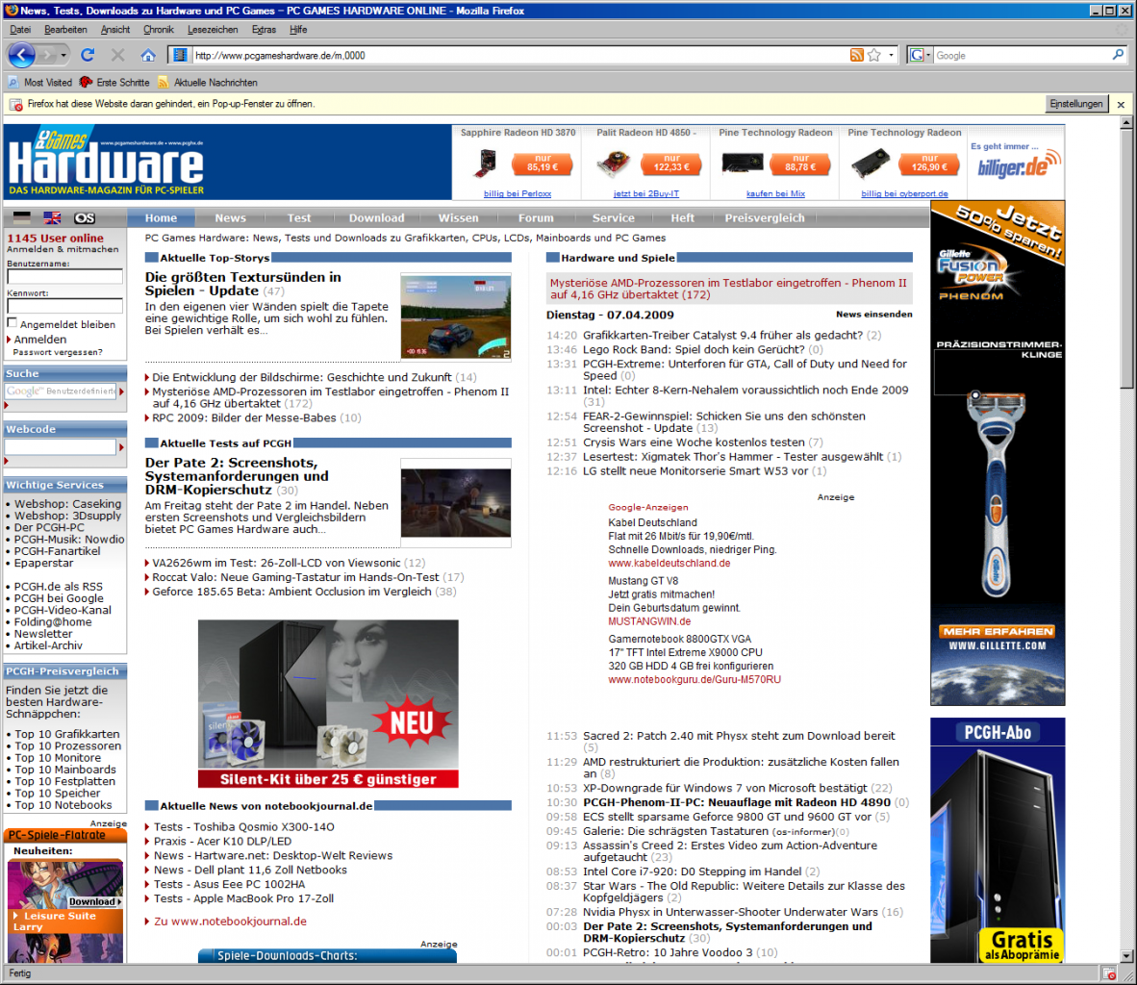
Task: Click the PC Games Hardware logo
Action: point(107,162)
